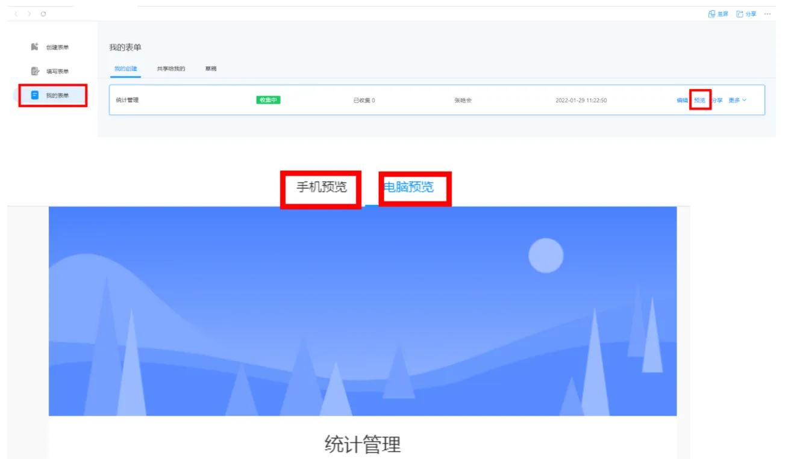Image resolution: width=791 pixels, height=459 pixels.
Task: Open 预览 for the 统计管理 form
Action: (699, 100)
